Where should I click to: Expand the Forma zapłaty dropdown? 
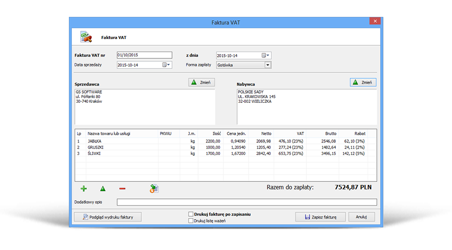pyautogui.click(x=267, y=65)
